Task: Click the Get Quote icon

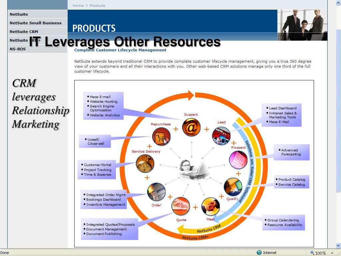Action: pyautogui.click(x=180, y=206)
